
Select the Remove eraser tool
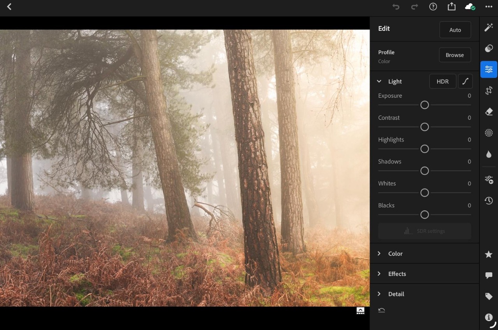489,112
